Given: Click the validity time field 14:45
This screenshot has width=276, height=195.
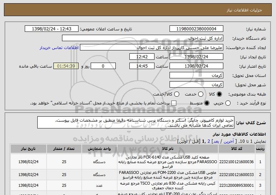Looking at the screenshot, I should click(142, 66).
